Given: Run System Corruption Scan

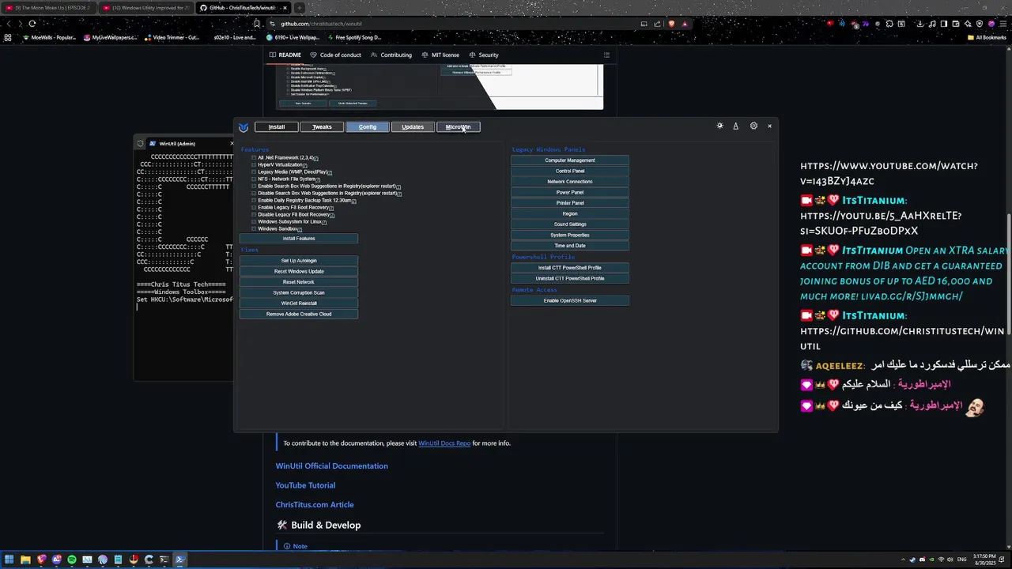Looking at the screenshot, I should pyautogui.click(x=299, y=293).
